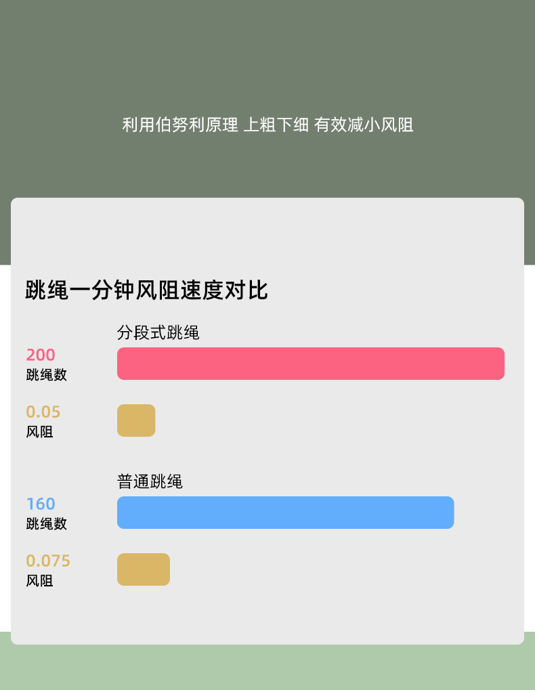The image size is (535, 690).
Task: Click the blue 160 jump-count bar
Action: (285, 513)
